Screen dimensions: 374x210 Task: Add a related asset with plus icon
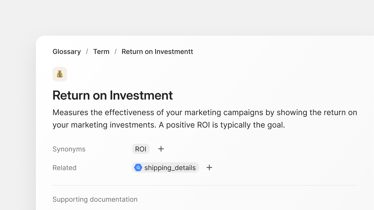[x=209, y=167]
